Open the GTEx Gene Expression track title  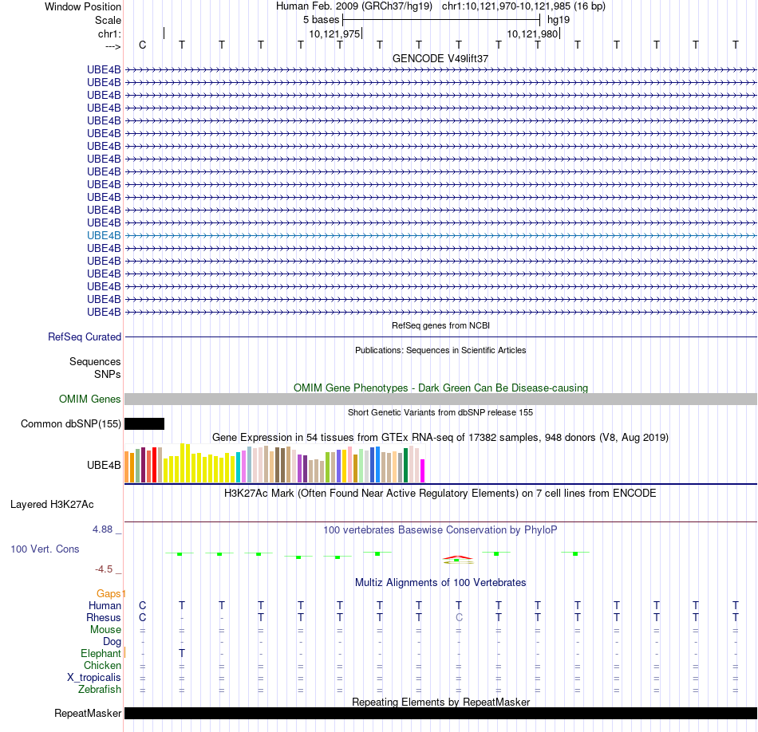440,437
